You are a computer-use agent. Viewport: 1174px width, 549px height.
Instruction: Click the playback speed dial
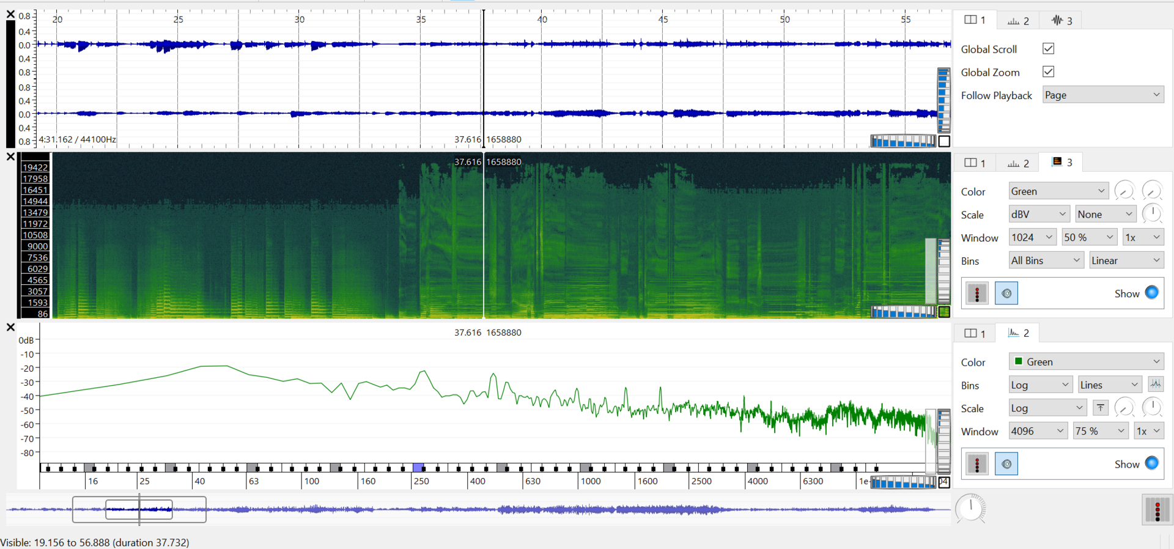click(x=970, y=509)
